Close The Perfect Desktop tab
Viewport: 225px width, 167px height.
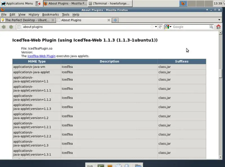tap(53, 20)
